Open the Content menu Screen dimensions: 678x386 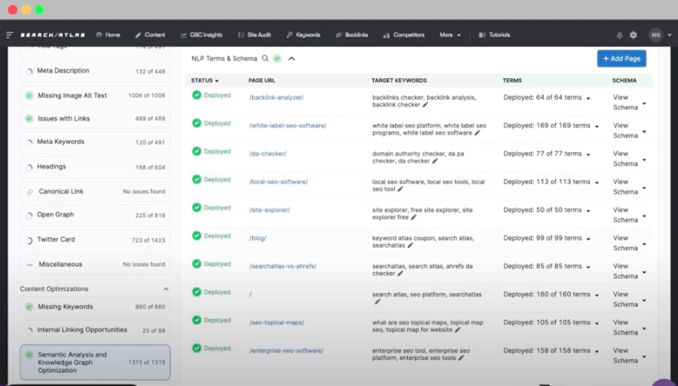click(x=150, y=35)
